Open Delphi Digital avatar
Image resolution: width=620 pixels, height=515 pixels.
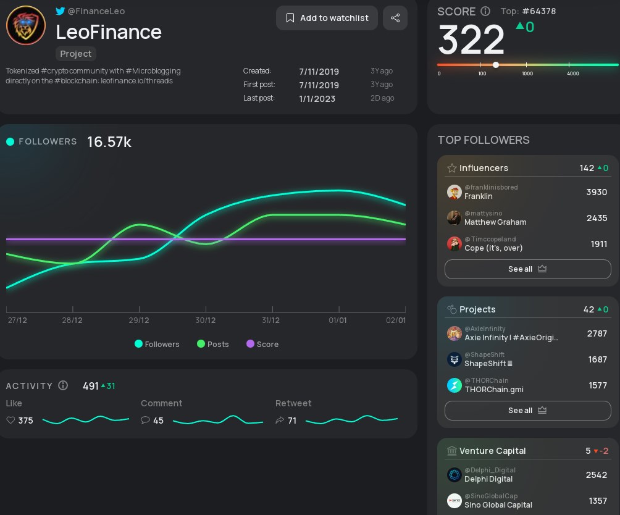click(x=455, y=475)
